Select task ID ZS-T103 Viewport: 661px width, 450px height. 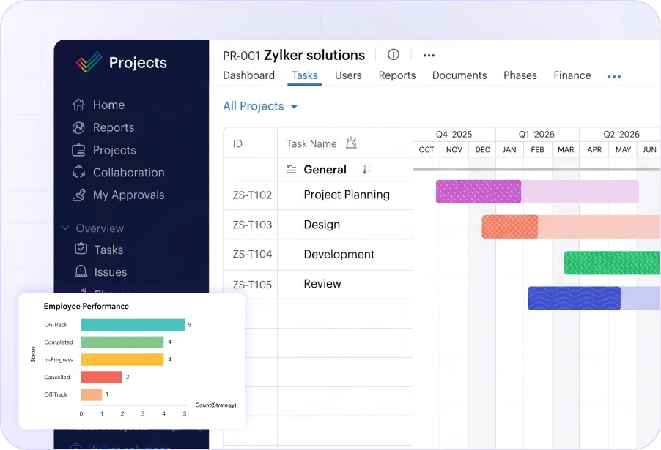[252, 225]
